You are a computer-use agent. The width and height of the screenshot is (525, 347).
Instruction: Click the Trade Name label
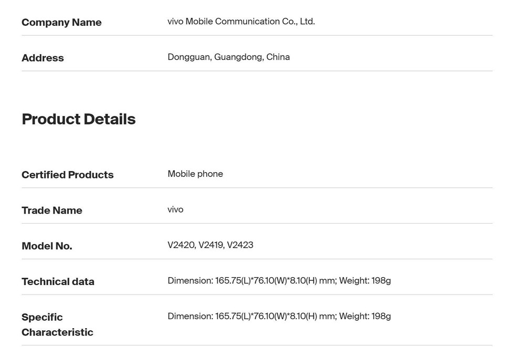click(x=52, y=210)
